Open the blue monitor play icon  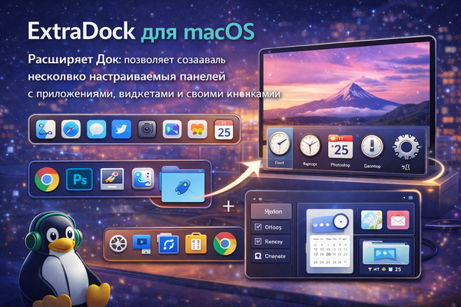142,243
